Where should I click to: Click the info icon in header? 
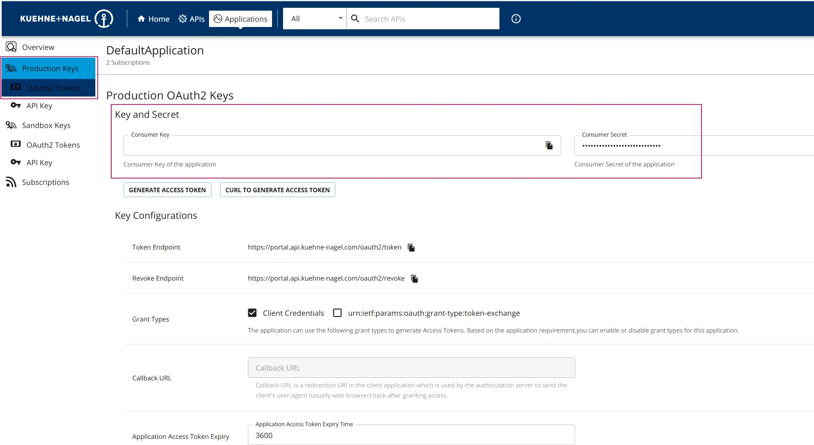[516, 19]
